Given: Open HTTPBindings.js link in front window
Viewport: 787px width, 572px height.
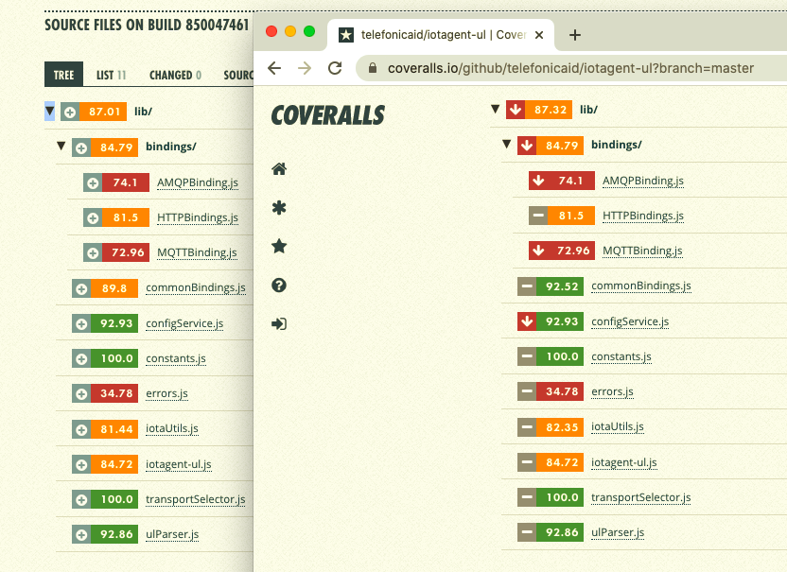Looking at the screenshot, I should pyautogui.click(x=643, y=216).
